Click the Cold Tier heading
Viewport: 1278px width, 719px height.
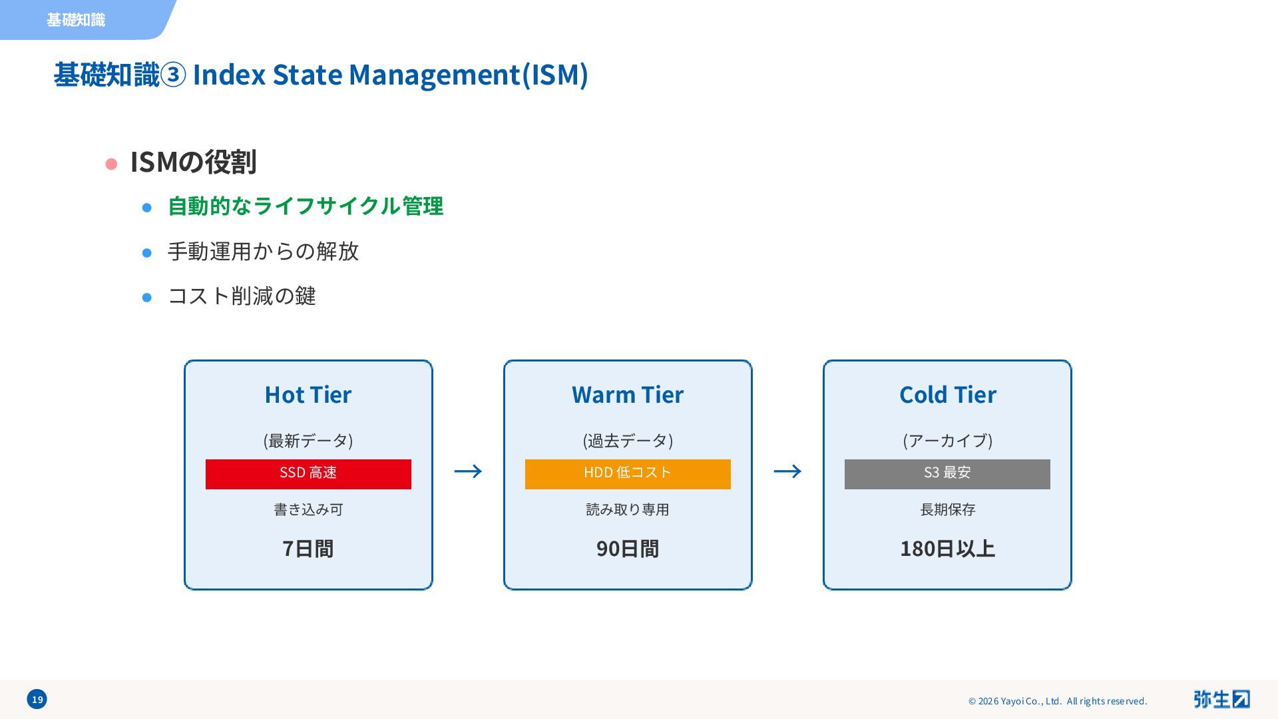947,395
